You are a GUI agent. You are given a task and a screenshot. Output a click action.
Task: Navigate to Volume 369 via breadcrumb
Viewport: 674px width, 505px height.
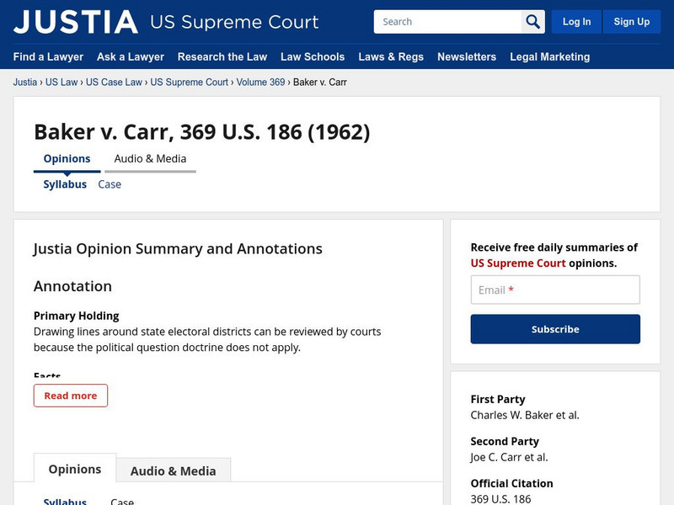259,82
